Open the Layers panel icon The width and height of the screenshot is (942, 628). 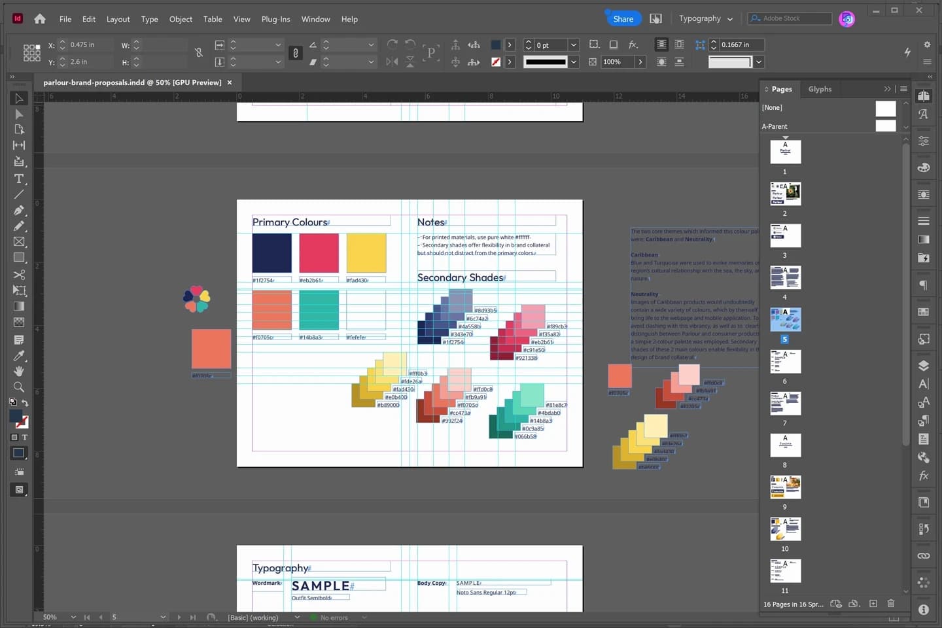click(923, 366)
